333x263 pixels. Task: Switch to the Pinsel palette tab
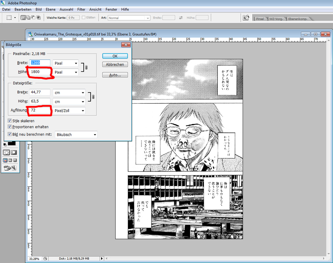[260, 19]
